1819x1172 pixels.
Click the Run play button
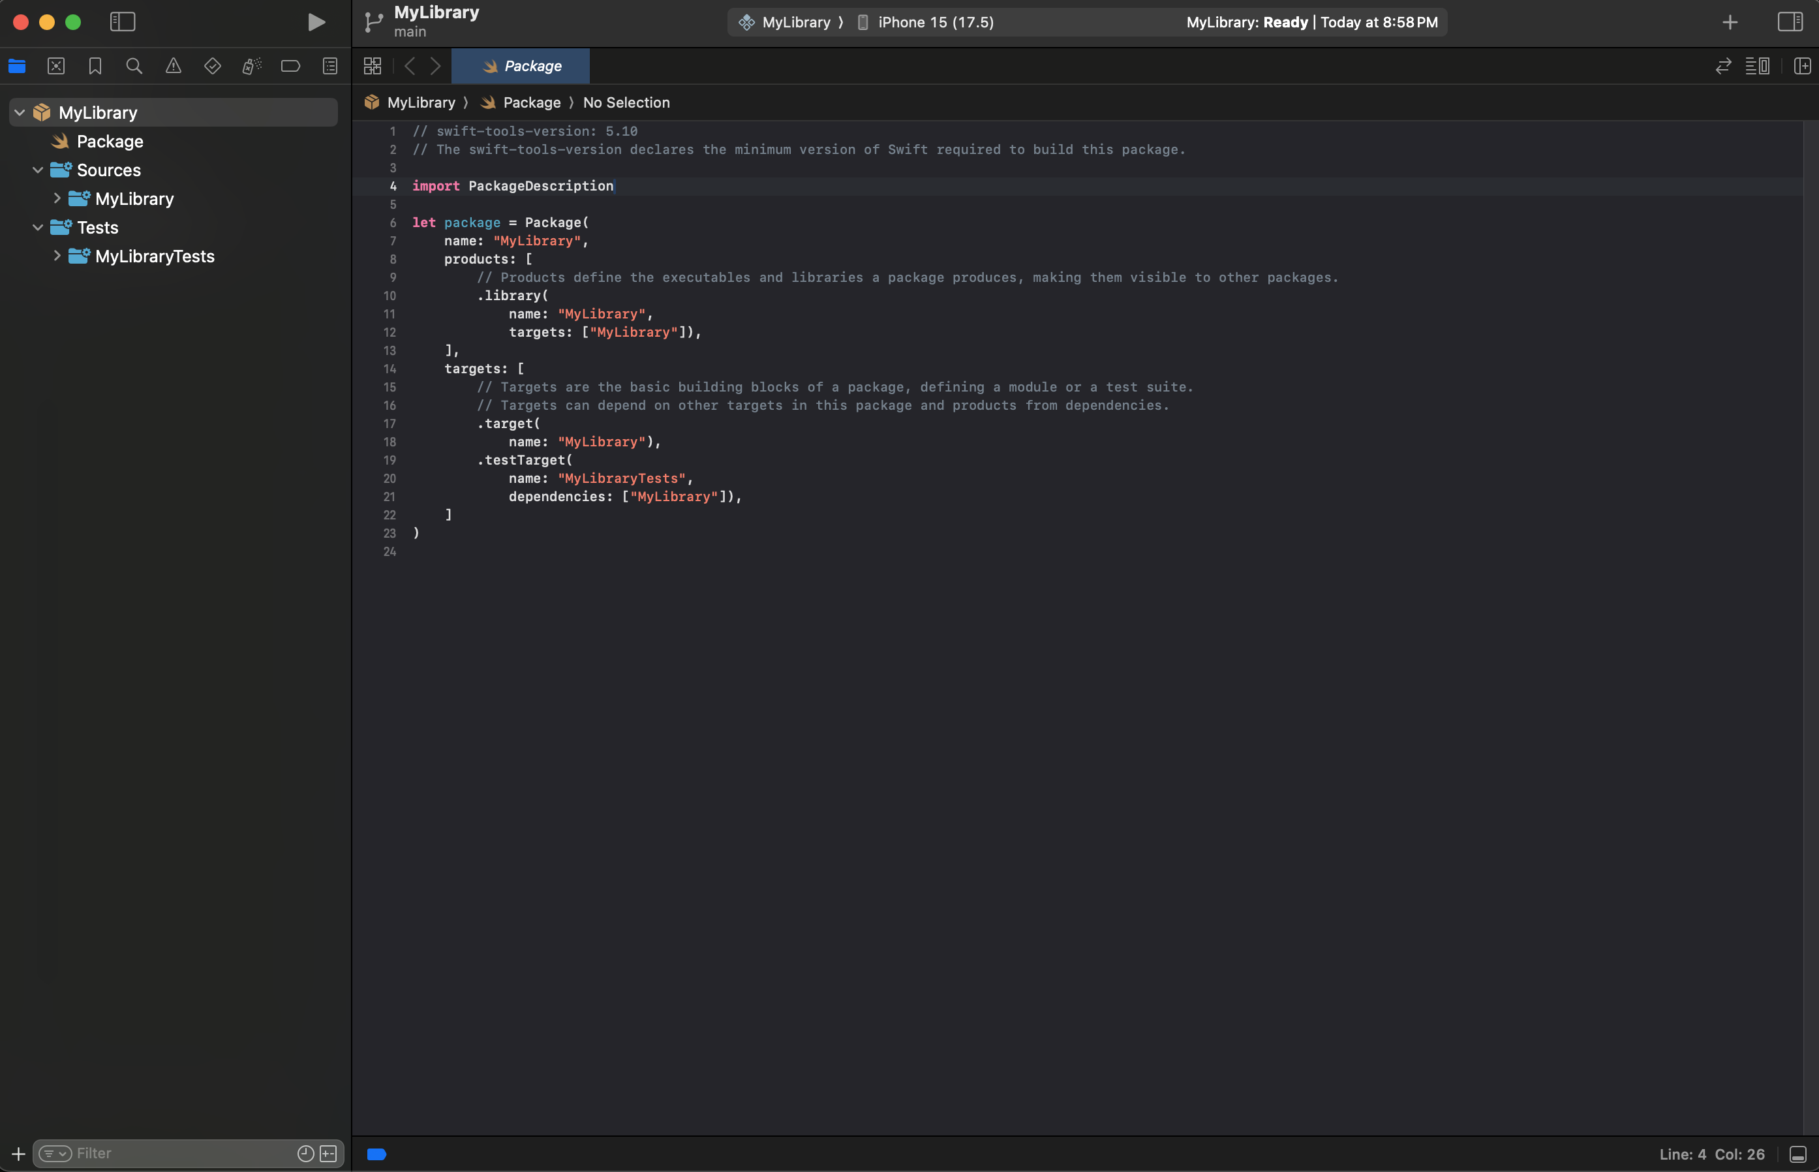tap(316, 22)
